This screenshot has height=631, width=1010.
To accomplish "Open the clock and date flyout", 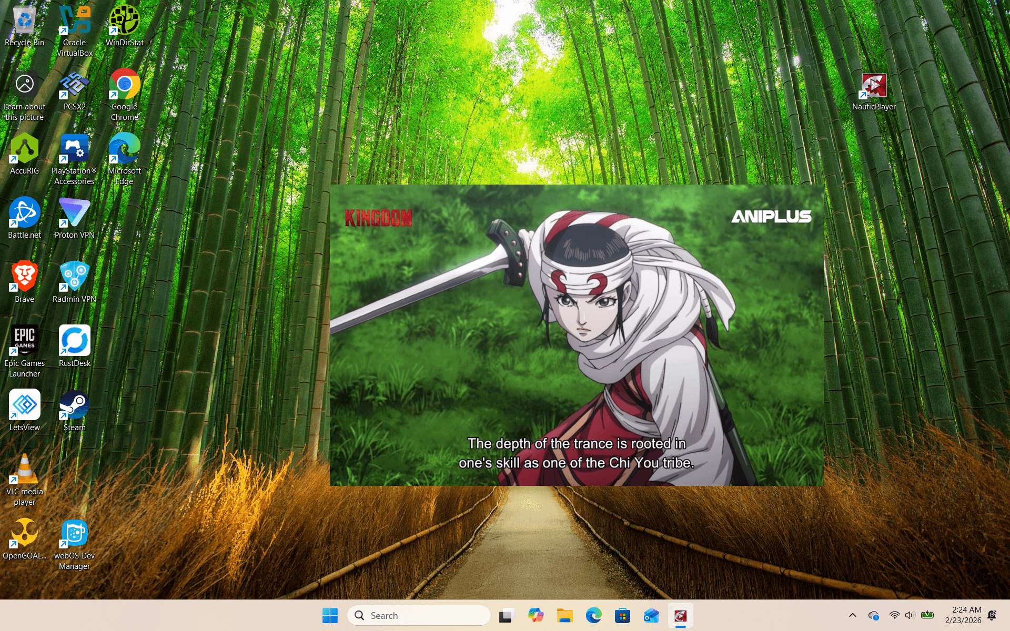I will tap(963, 615).
